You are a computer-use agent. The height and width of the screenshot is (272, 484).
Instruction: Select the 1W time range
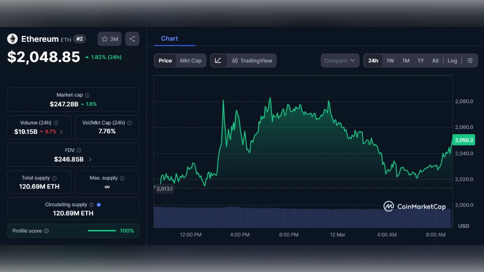(x=390, y=60)
